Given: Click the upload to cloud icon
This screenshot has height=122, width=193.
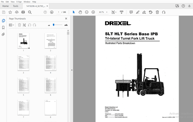Looking at the screenshot, I should pos(17,12).
